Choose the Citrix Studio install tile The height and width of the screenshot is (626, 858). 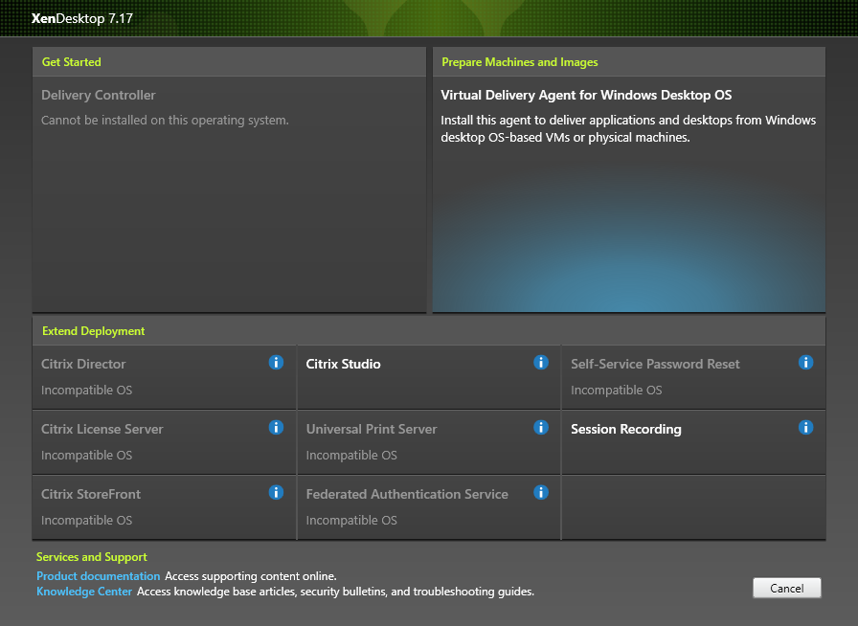[429, 377]
